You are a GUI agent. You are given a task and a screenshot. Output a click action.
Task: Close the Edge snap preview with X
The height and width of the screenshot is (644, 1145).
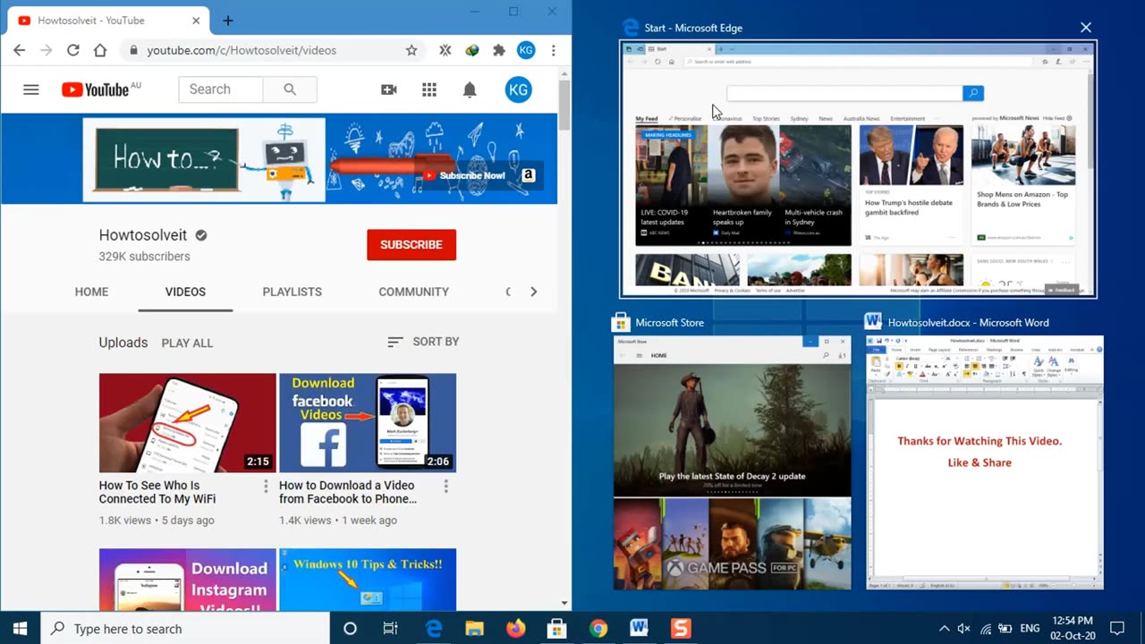tap(1086, 28)
